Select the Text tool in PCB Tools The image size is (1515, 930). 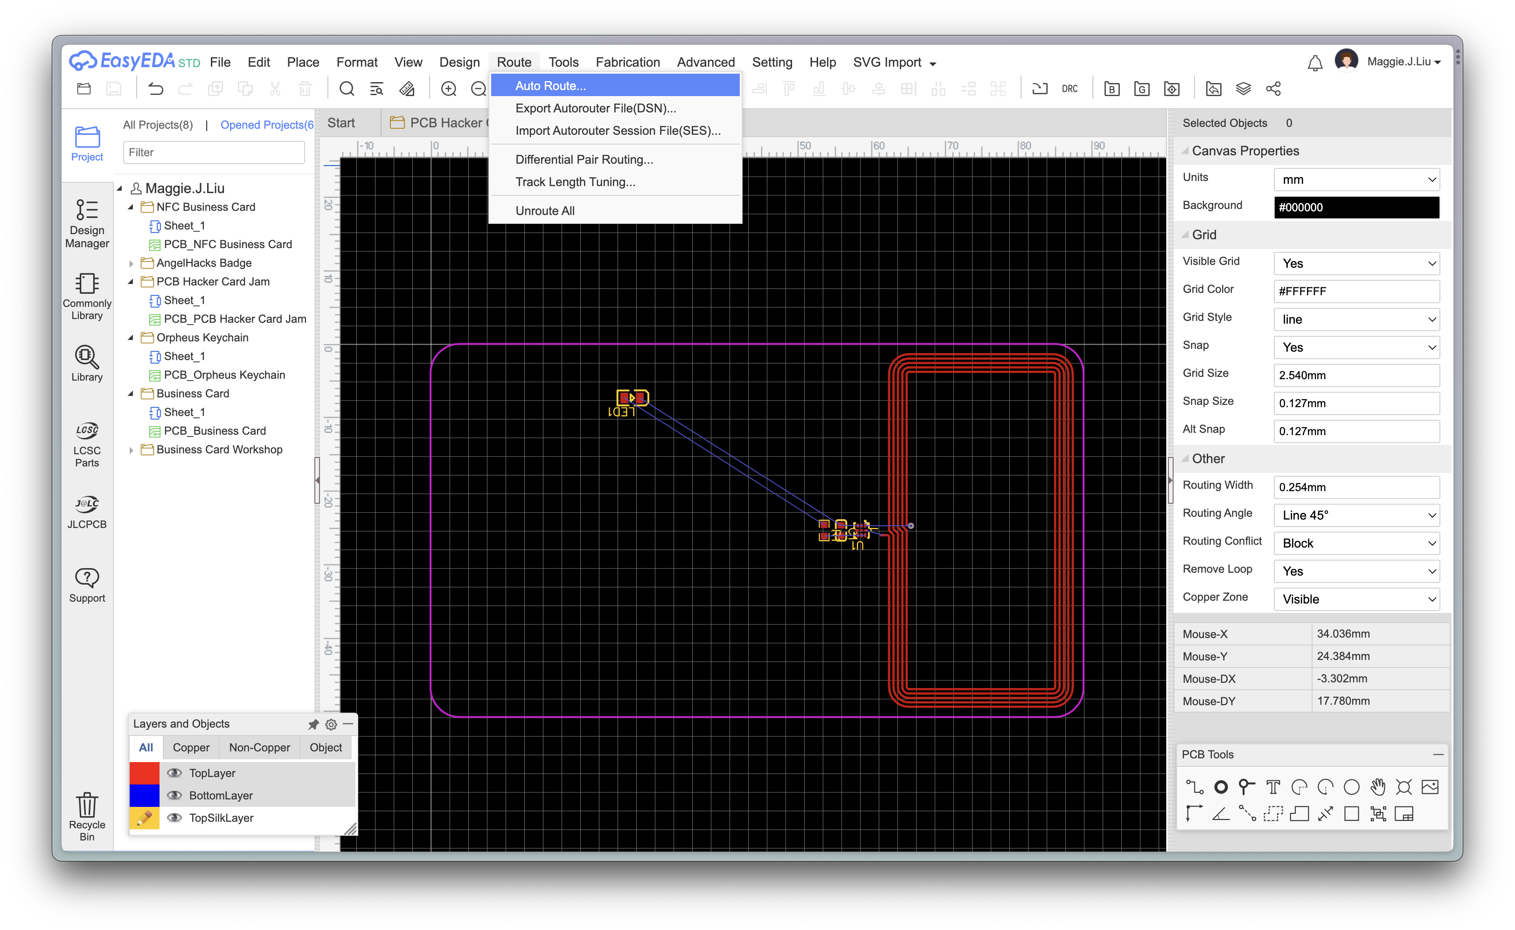pyautogui.click(x=1273, y=787)
